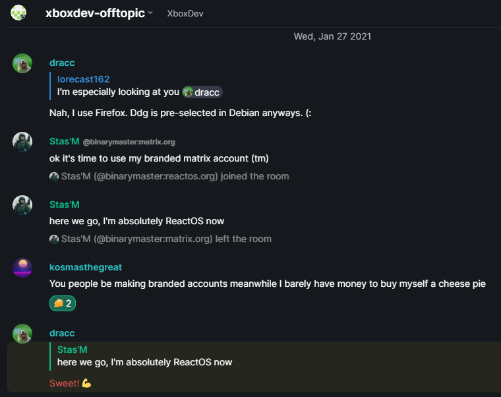Expand the xboxdev-offtopic room name dropdown chevron

pyautogui.click(x=150, y=13)
